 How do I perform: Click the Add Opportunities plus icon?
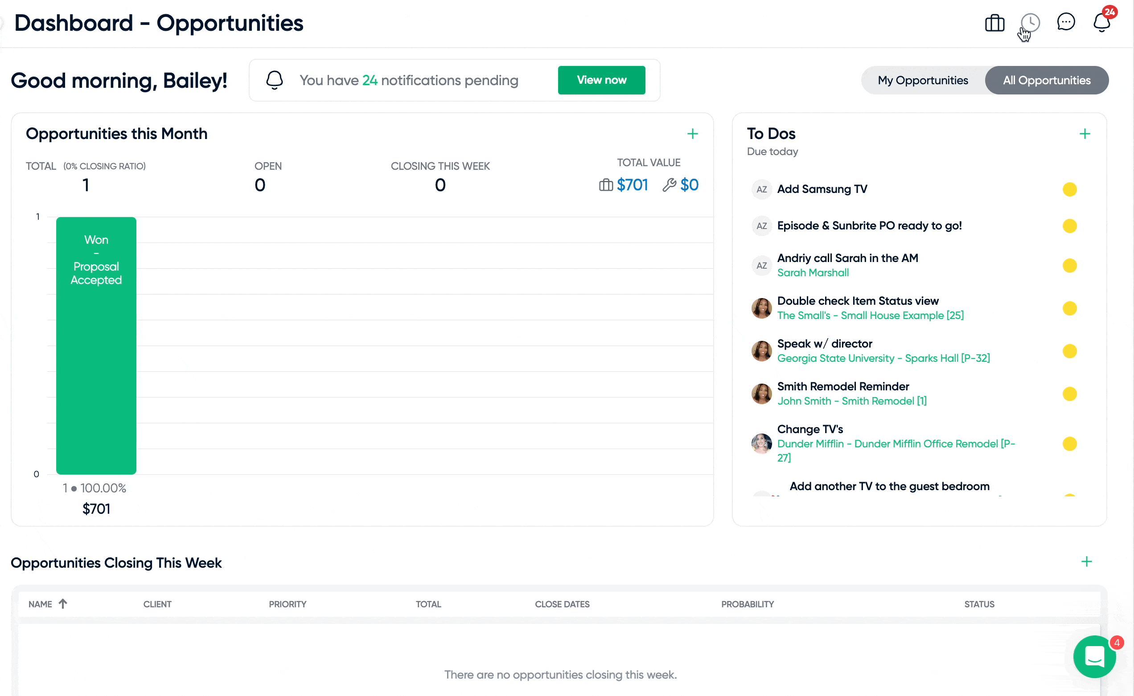coord(693,134)
